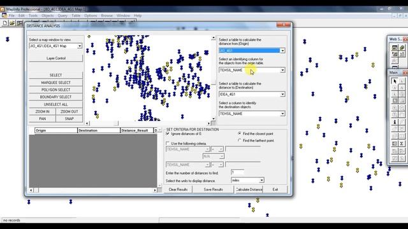This screenshot has width=408, height=229.
Task: Open the map window selection dropdown
Action: [80, 46]
